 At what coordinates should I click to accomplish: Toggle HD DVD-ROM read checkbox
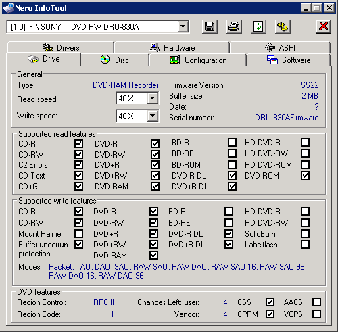pyautogui.click(x=305, y=164)
